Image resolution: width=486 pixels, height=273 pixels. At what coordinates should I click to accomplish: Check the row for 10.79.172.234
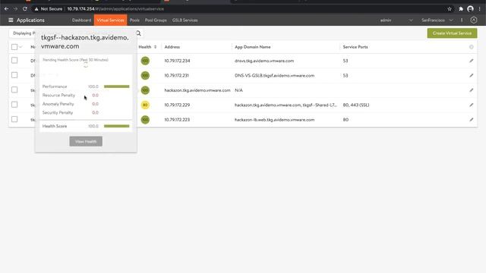pyautogui.click(x=14, y=61)
